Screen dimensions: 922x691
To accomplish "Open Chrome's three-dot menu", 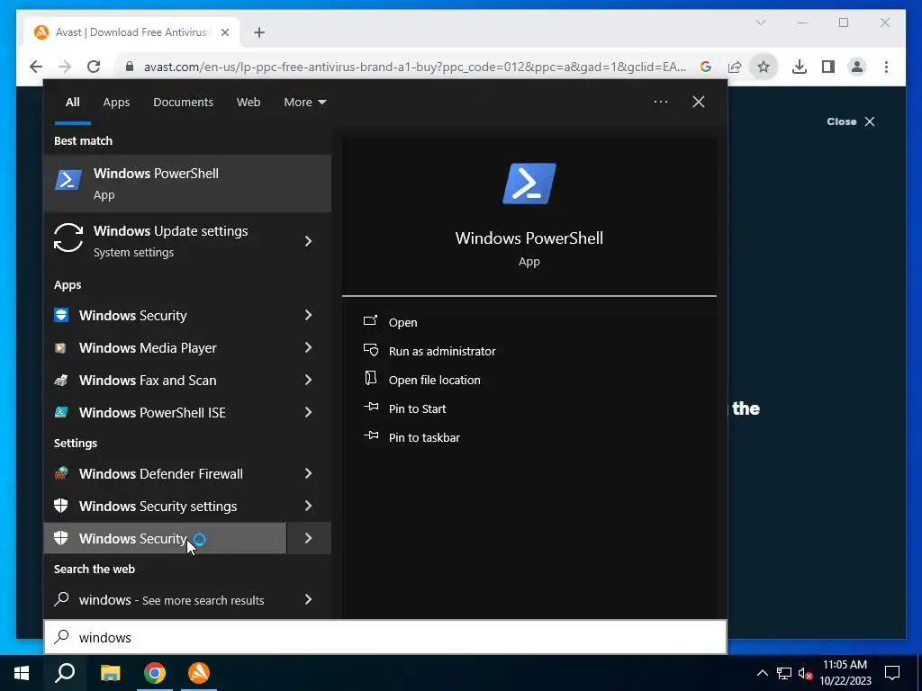I will tap(886, 67).
